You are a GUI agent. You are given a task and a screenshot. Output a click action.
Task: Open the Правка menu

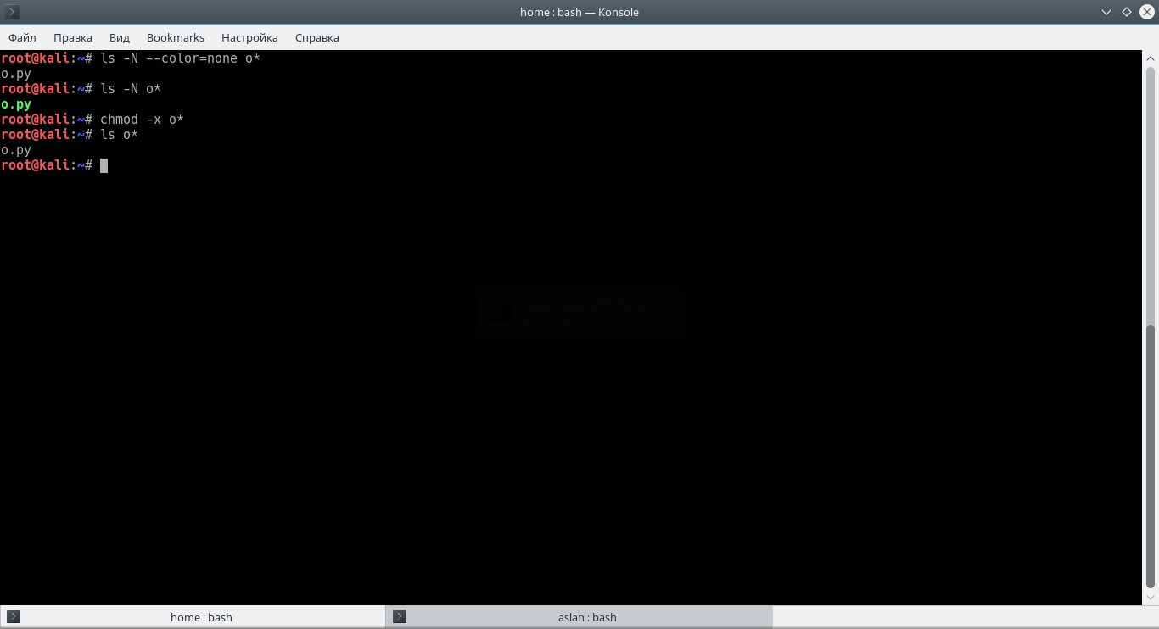73,37
